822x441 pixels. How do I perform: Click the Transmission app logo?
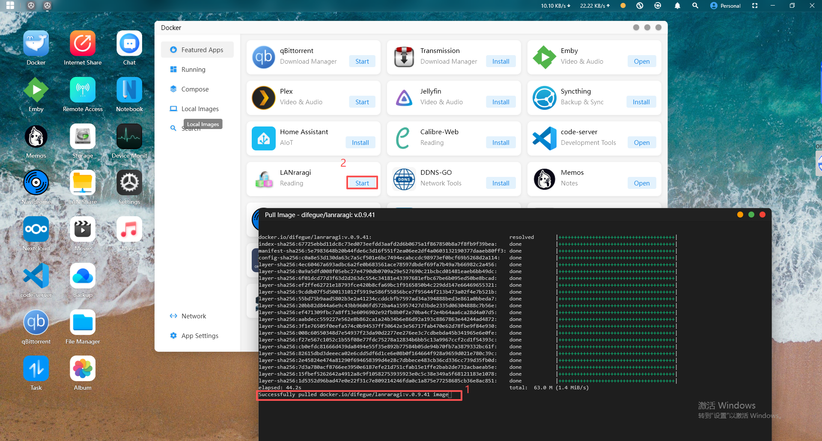pyautogui.click(x=404, y=57)
